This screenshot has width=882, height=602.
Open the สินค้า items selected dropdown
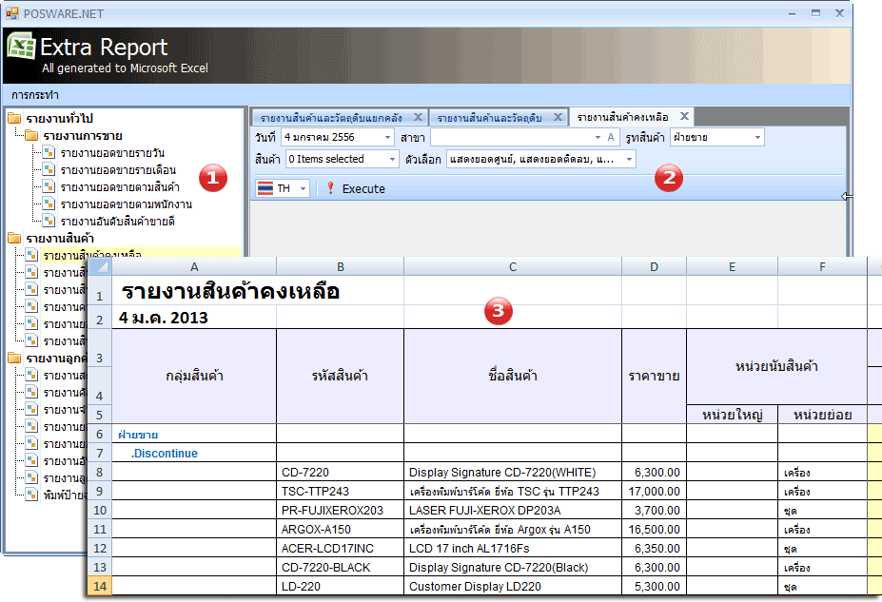coord(391,160)
